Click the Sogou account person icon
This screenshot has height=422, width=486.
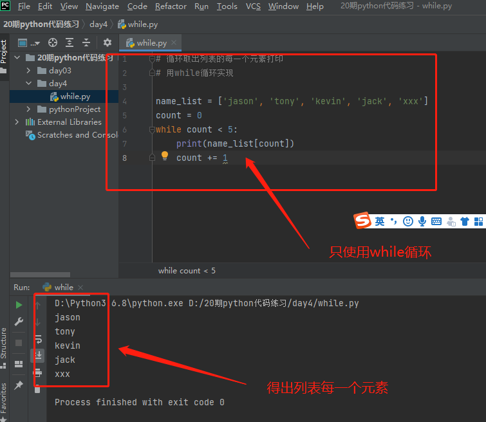(451, 221)
